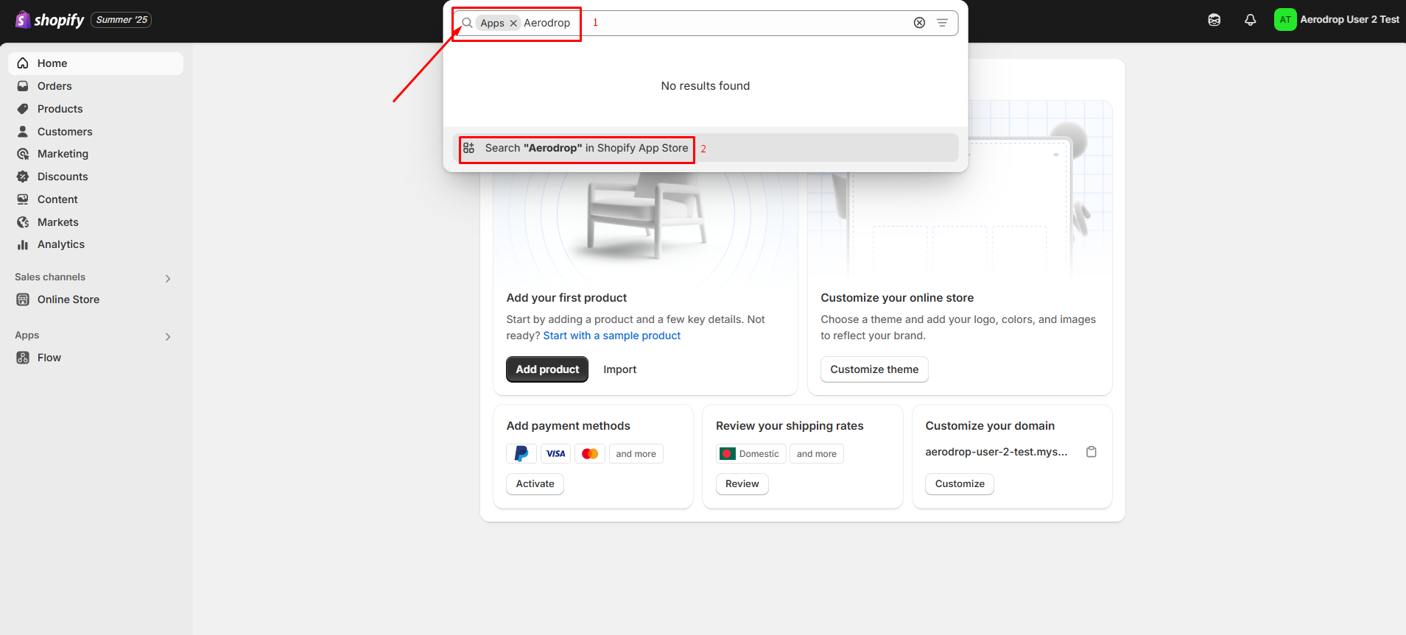This screenshot has height=635, width=1406.
Task: Expand Sales channels chevron
Action: click(168, 278)
